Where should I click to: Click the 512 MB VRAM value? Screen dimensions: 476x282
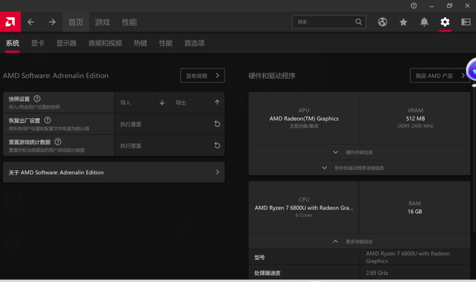tap(416, 119)
